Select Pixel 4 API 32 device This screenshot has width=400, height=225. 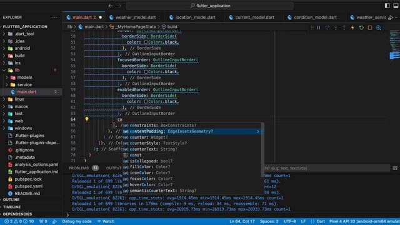364,221
